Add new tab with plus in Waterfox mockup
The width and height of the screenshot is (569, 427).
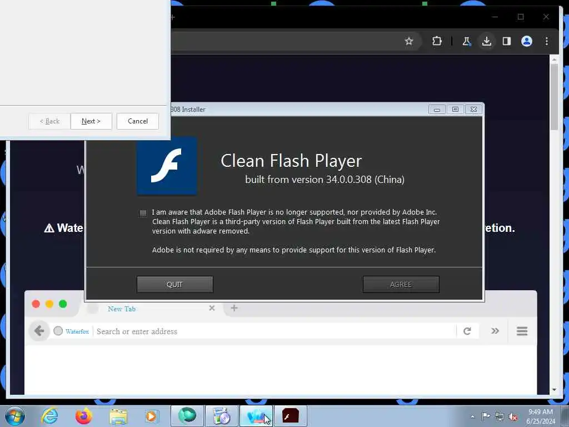[x=234, y=308]
